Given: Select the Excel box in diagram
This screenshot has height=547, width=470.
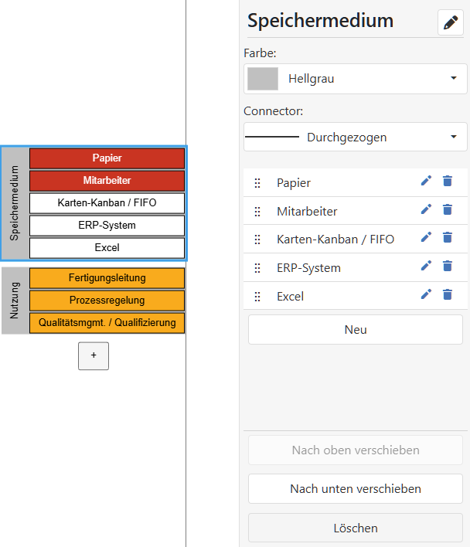Looking at the screenshot, I should [x=107, y=248].
